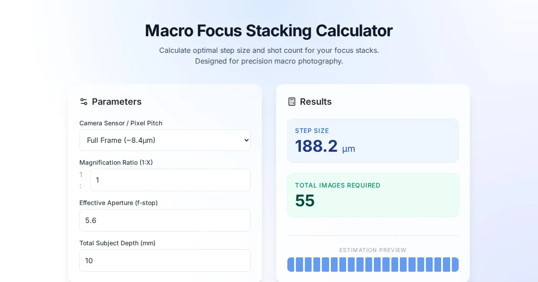Click the Results heading text
538x282 pixels.
[316, 102]
